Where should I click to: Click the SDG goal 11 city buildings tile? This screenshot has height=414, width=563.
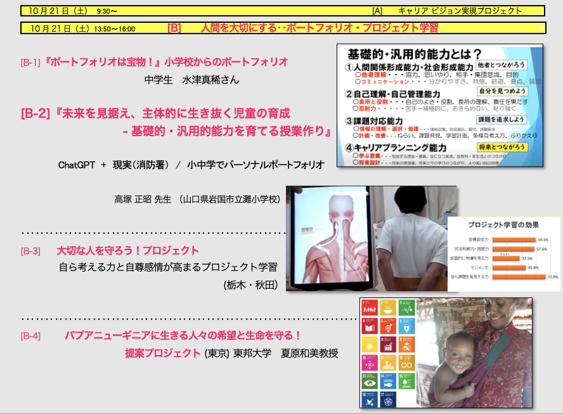pos(388,363)
